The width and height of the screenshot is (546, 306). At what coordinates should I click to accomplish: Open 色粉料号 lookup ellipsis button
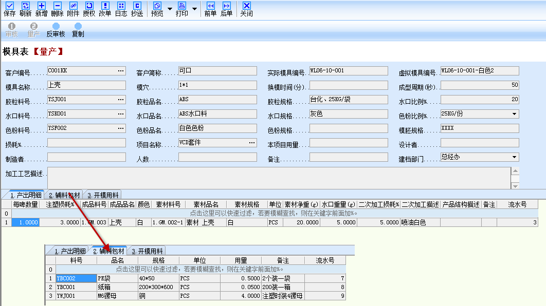(121, 128)
